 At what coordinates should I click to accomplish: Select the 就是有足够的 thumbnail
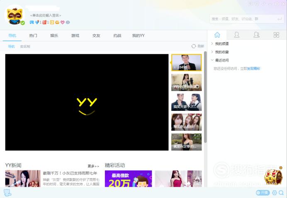click(187, 142)
